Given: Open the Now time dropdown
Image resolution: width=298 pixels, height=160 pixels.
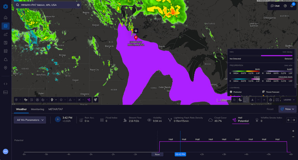Looking at the screenshot, I should click(288, 109).
